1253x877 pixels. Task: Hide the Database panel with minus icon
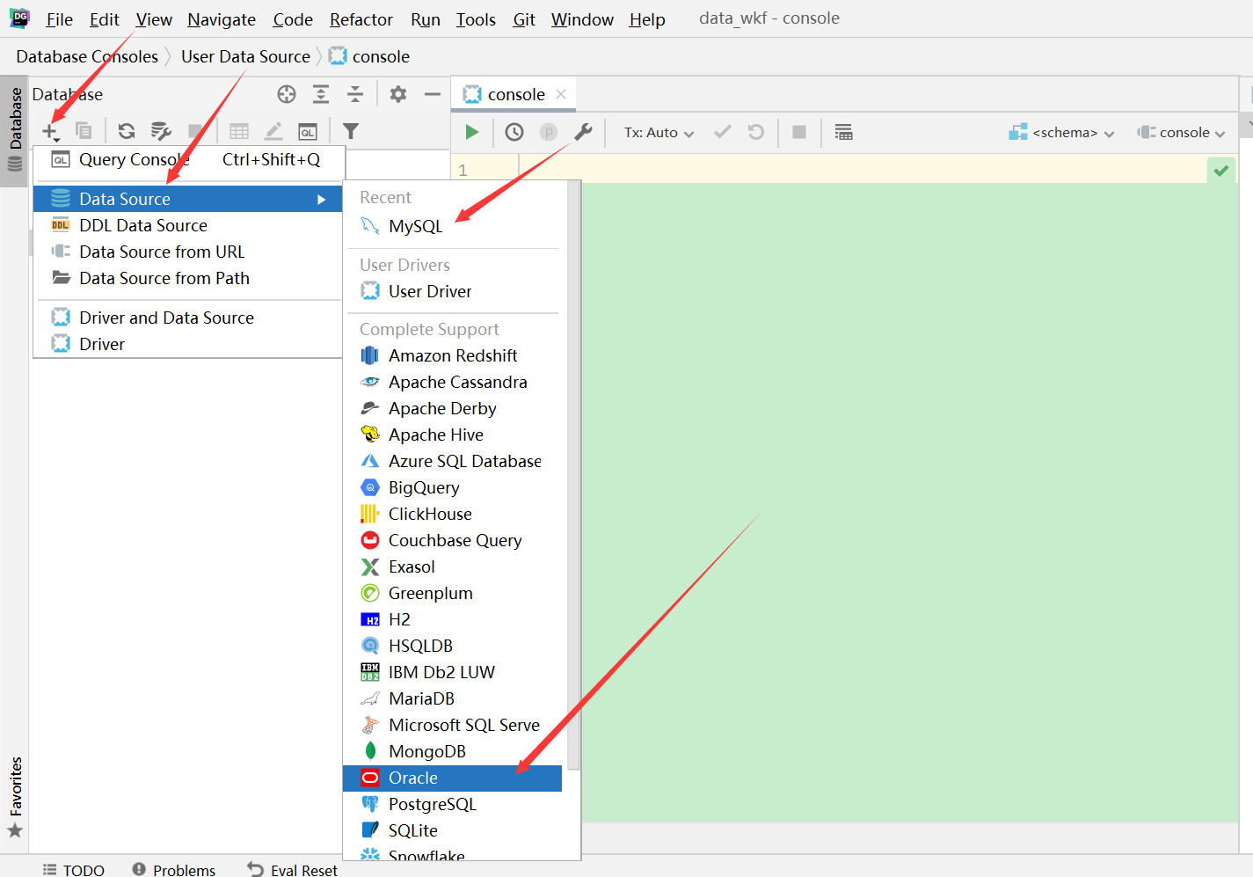click(x=432, y=94)
